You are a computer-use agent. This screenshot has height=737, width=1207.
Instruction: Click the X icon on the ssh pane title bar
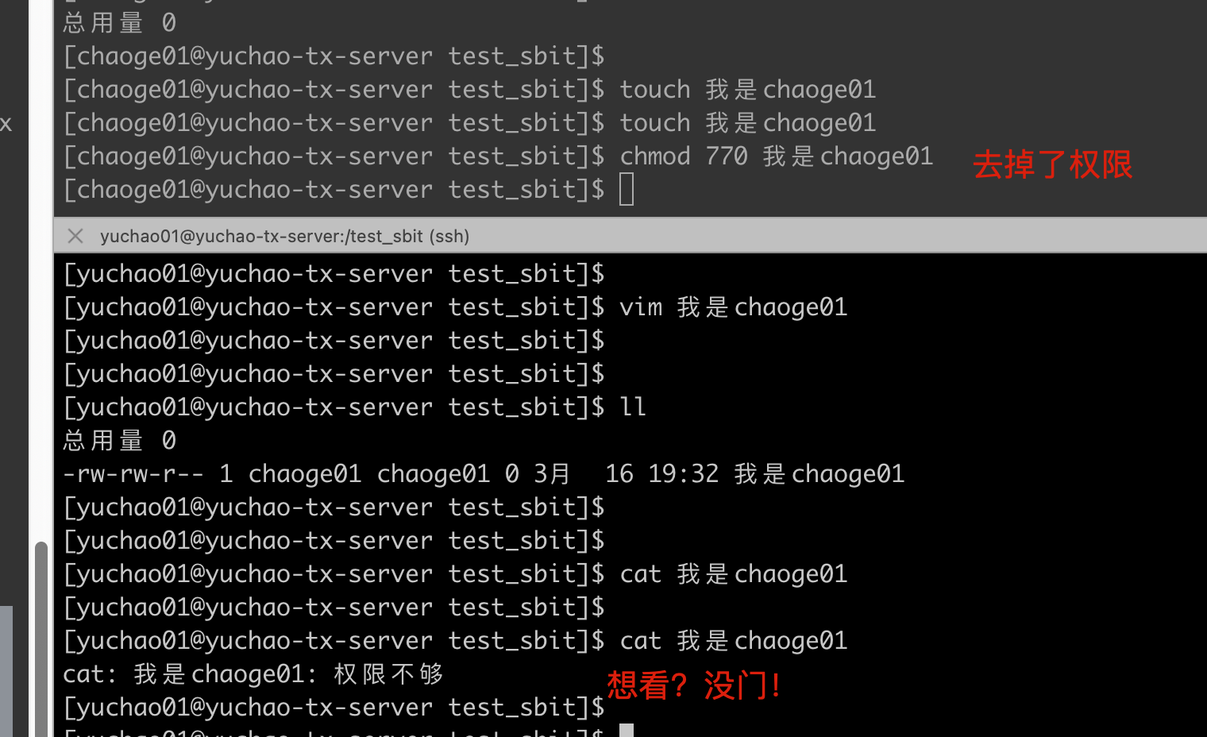tap(75, 235)
